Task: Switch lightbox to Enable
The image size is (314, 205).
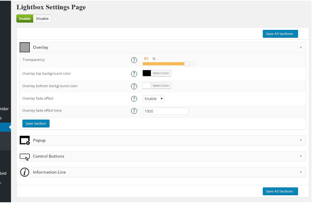Action: 25,19
